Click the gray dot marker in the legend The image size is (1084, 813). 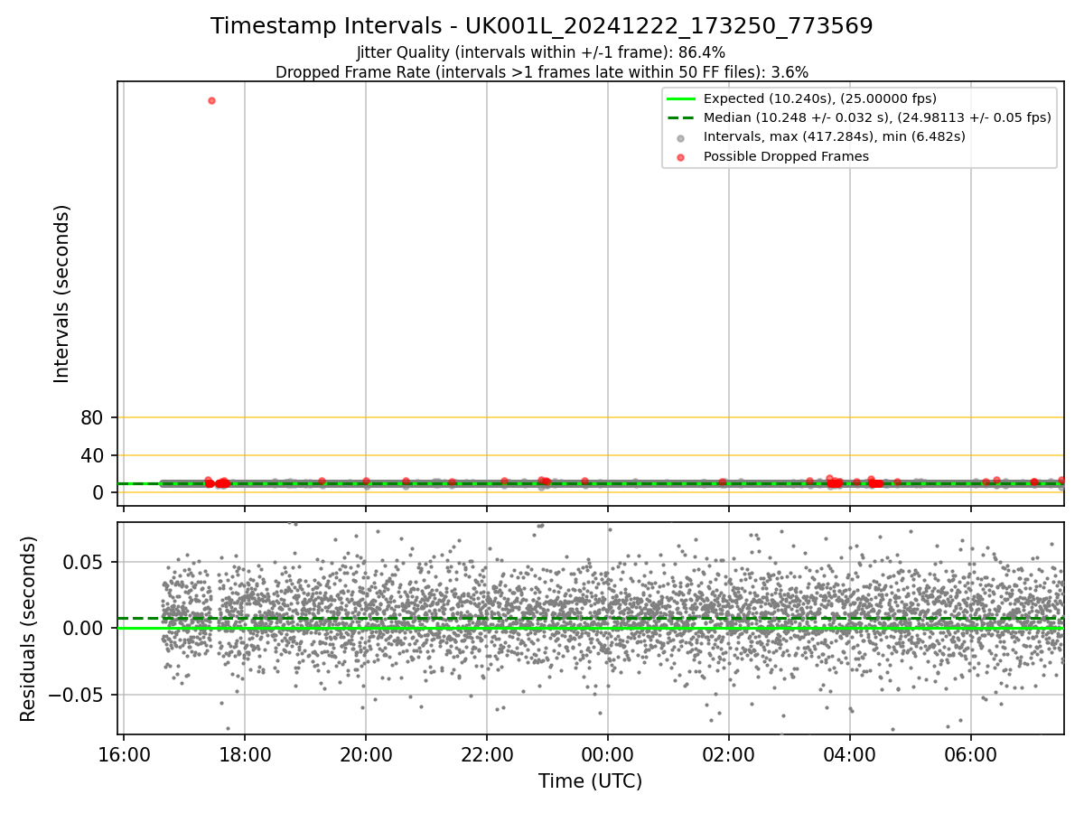(x=681, y=137)
